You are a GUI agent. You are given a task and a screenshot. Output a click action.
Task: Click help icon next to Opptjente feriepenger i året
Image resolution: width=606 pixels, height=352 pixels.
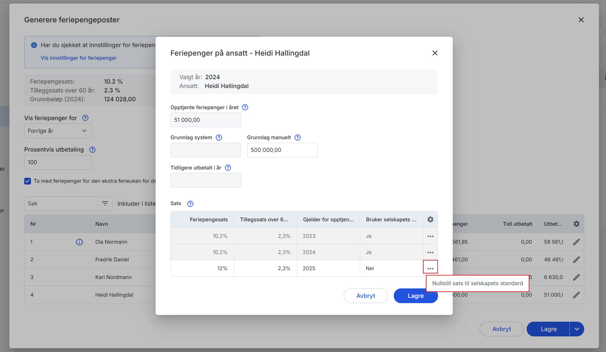245,107
